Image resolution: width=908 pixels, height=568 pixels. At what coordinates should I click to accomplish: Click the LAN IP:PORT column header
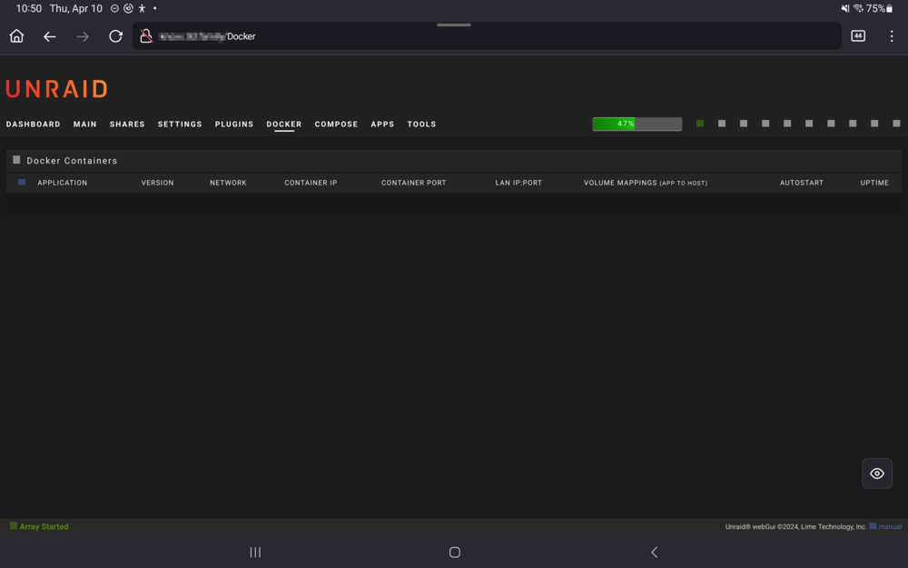[x=518, y=183]
